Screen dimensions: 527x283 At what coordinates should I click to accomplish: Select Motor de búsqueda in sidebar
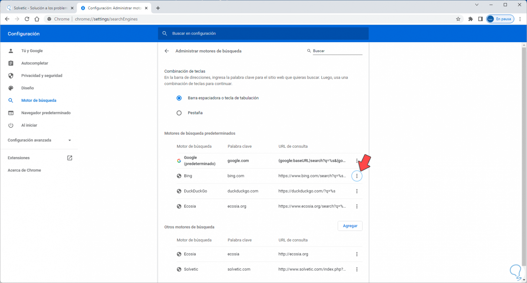pyautogui.click(x=39, y=100)
